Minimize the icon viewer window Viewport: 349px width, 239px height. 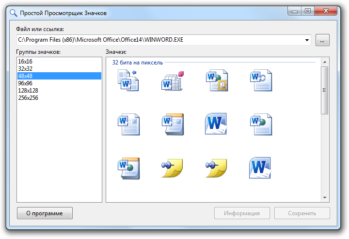pyautogui.click(x=295, y=11)
